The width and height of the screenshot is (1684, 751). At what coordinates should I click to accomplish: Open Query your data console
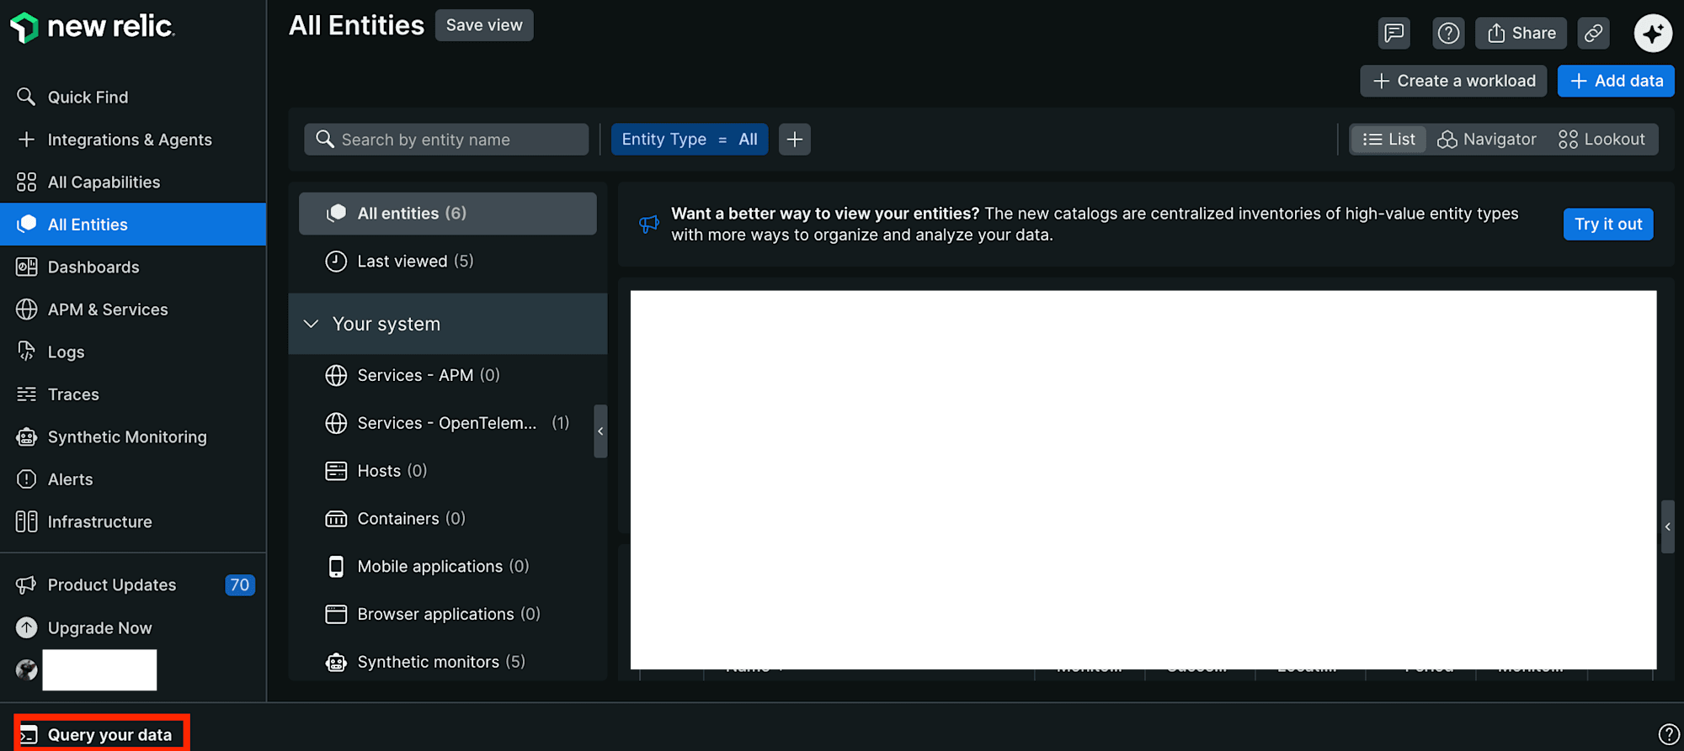click(102, 734)
